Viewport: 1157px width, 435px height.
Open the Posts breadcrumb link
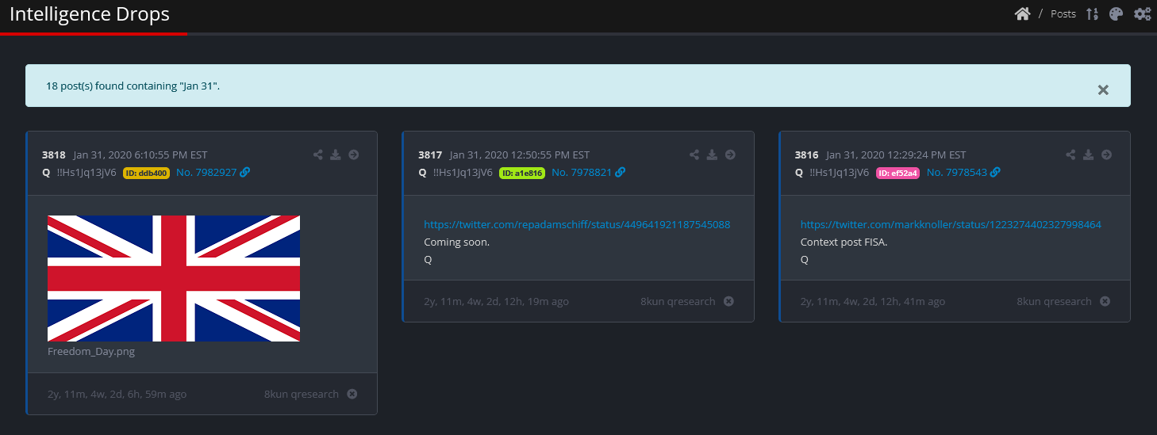click(x=1063, y=14)
